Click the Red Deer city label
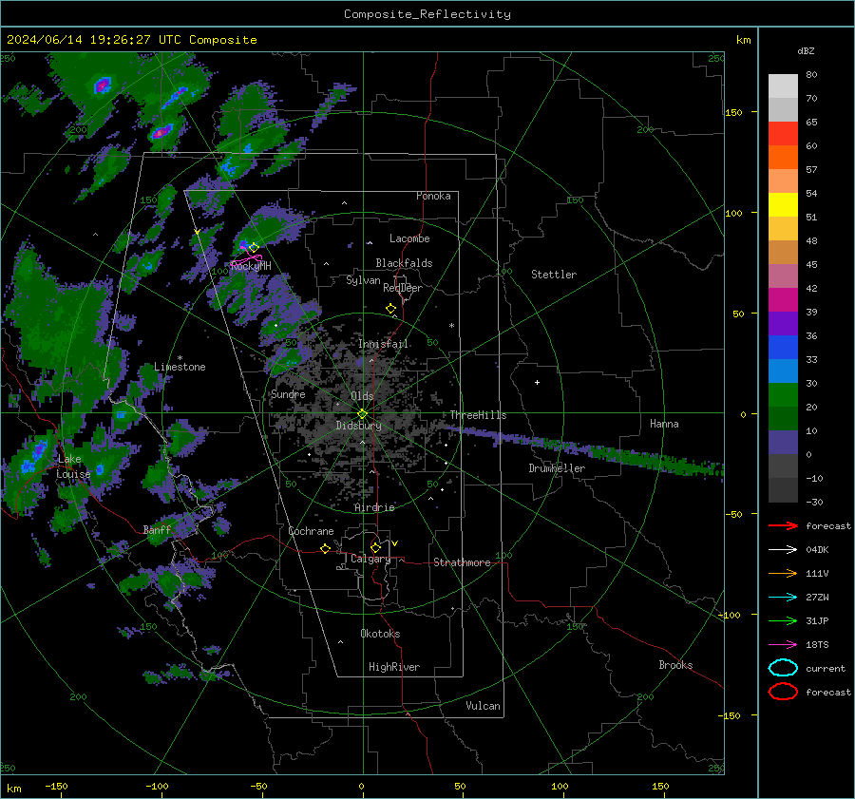855x799 pixels. [403, 288]
